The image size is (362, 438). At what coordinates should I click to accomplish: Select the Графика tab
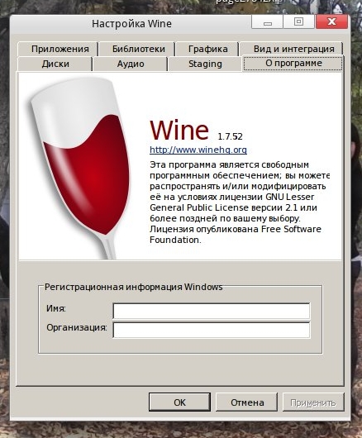(207, 49)
